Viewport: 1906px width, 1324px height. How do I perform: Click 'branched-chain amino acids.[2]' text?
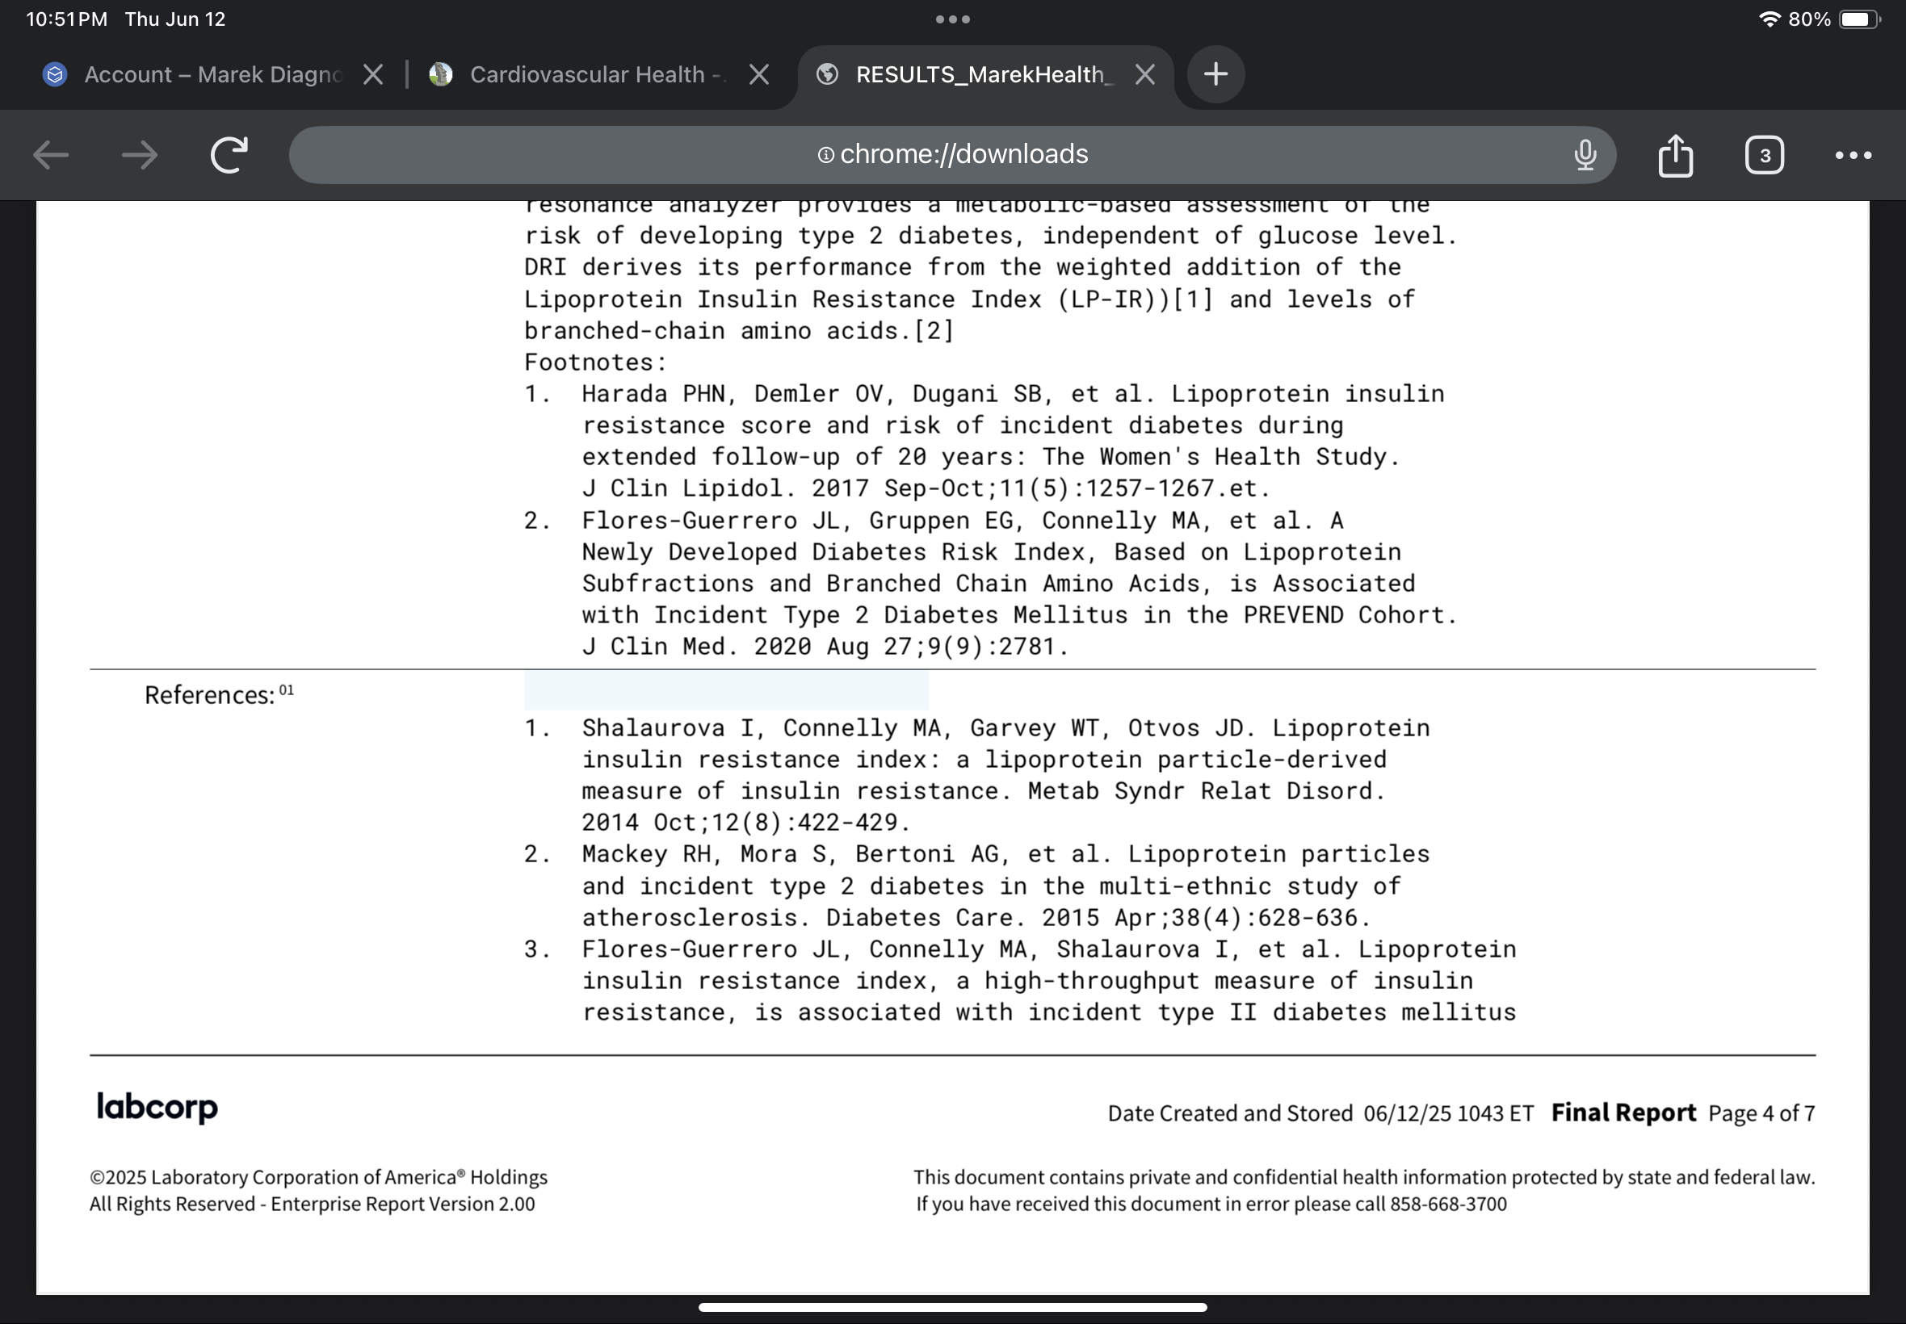pos(740,331)
